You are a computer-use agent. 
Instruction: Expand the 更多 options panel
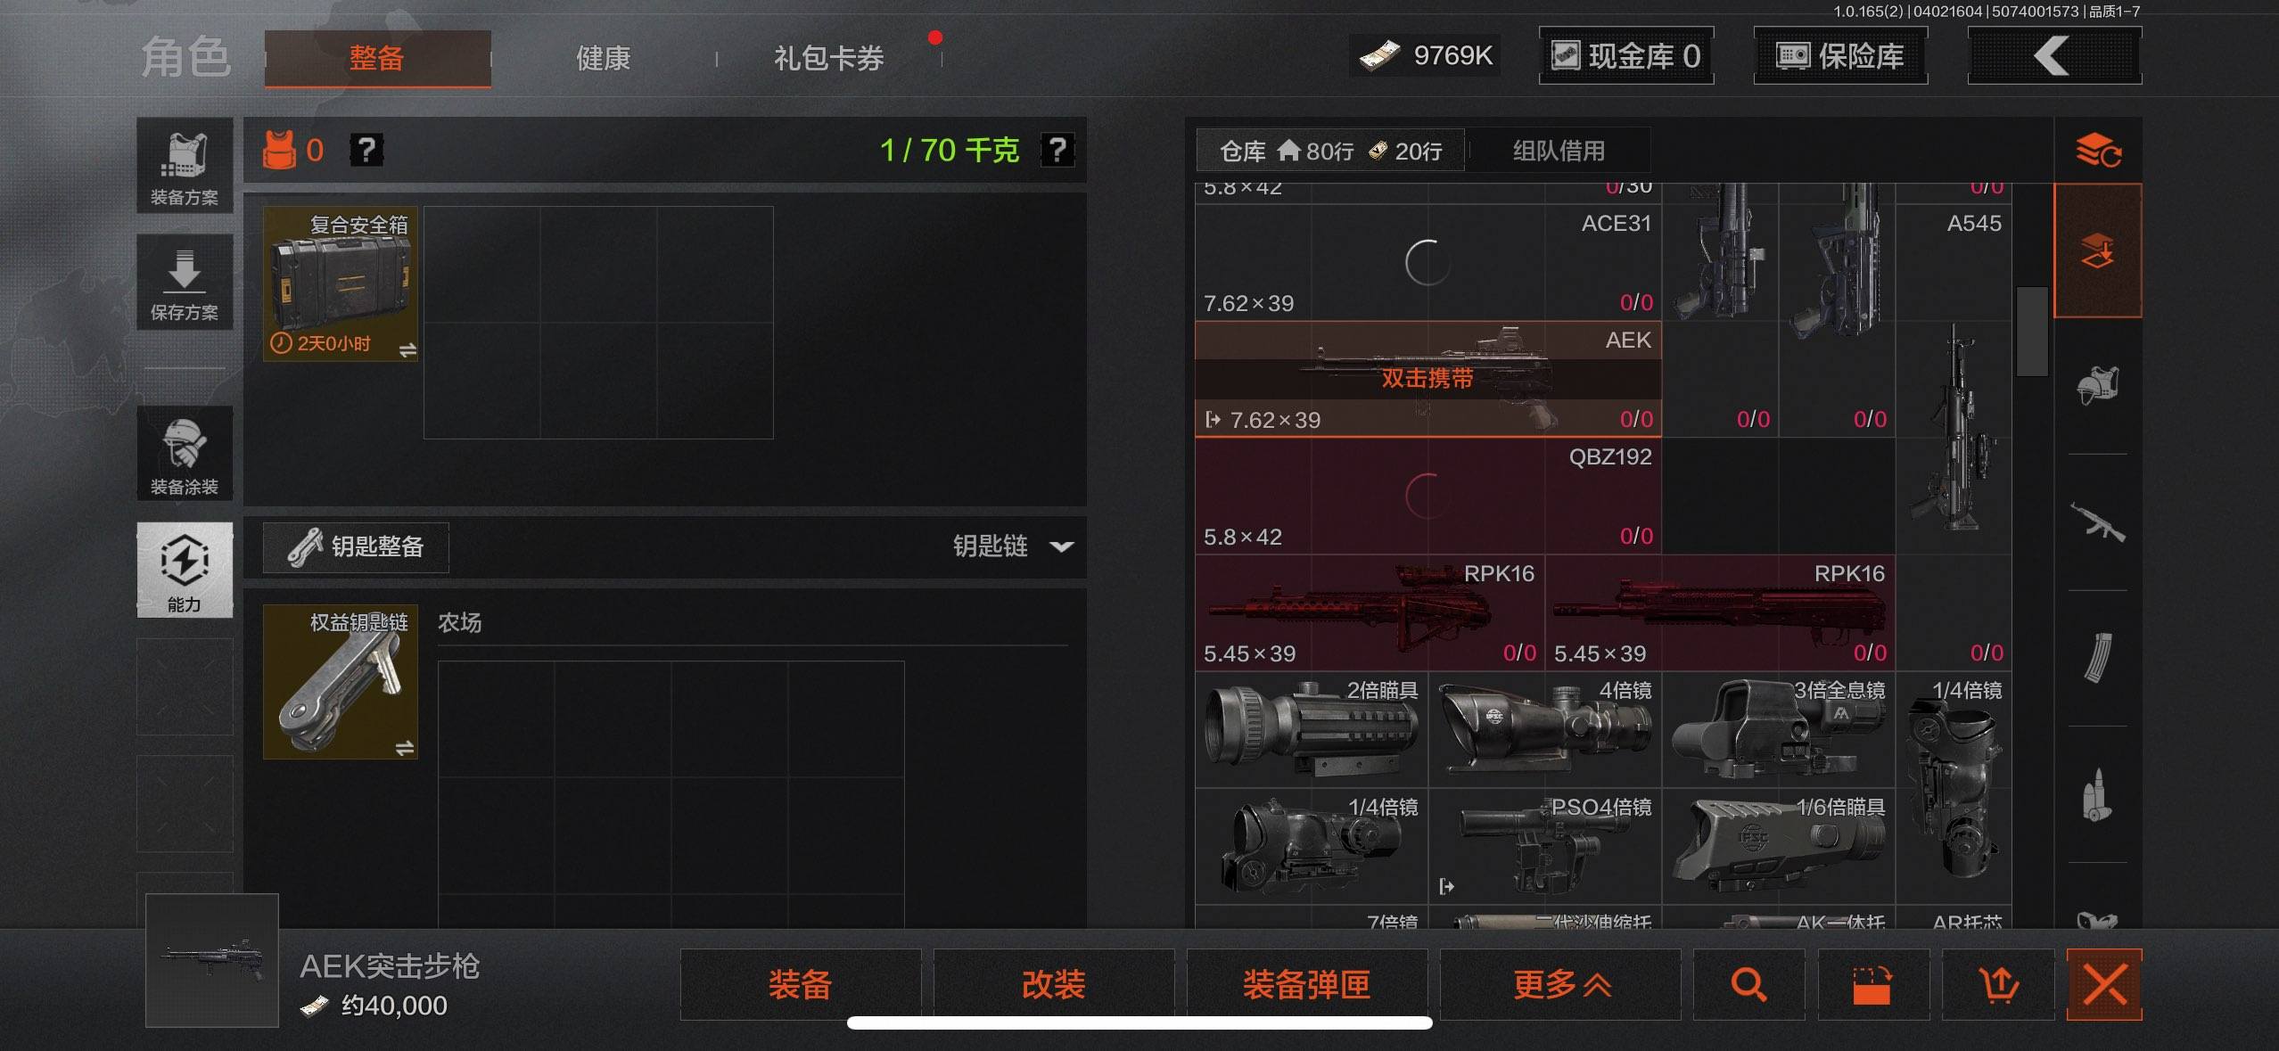(x=1561, y=985)
